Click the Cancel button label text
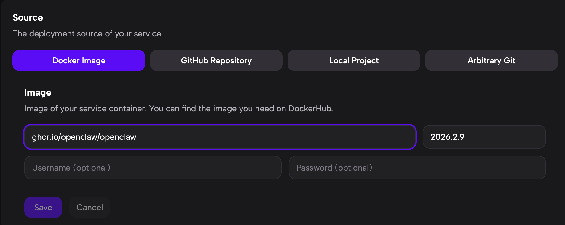This screenshot has height=225, width=565. 90,207
